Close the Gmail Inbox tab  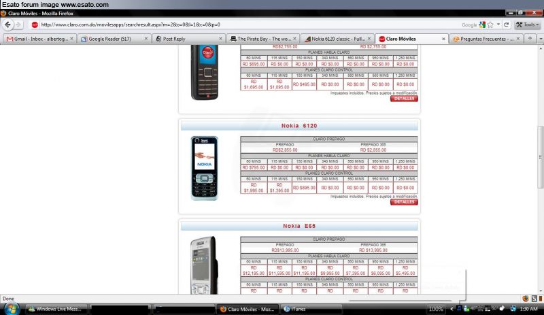[71, 39]
